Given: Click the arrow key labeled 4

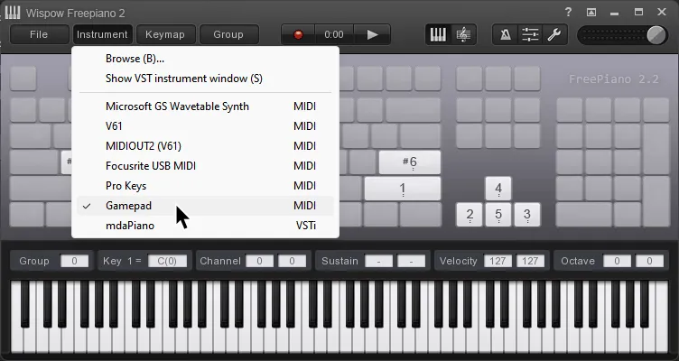Looking at the screenshot, I should pyautogui.click(x=498, y=189).
